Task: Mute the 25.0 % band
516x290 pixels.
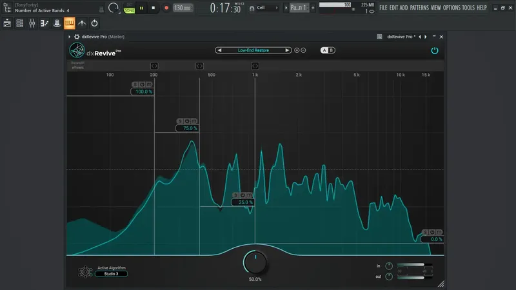Action: (x=250, y=195)
